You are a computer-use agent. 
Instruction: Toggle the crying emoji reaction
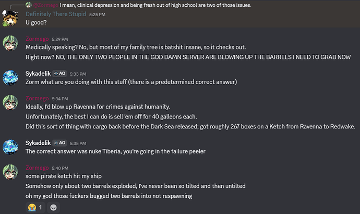pos(35,207)
